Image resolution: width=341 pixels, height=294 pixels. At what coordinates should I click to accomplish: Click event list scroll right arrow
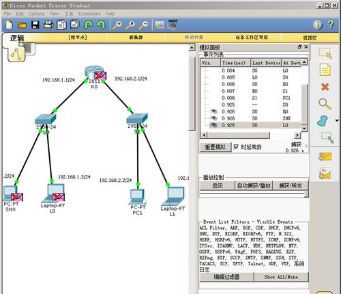pyautogui.click(x=297, y=135)
